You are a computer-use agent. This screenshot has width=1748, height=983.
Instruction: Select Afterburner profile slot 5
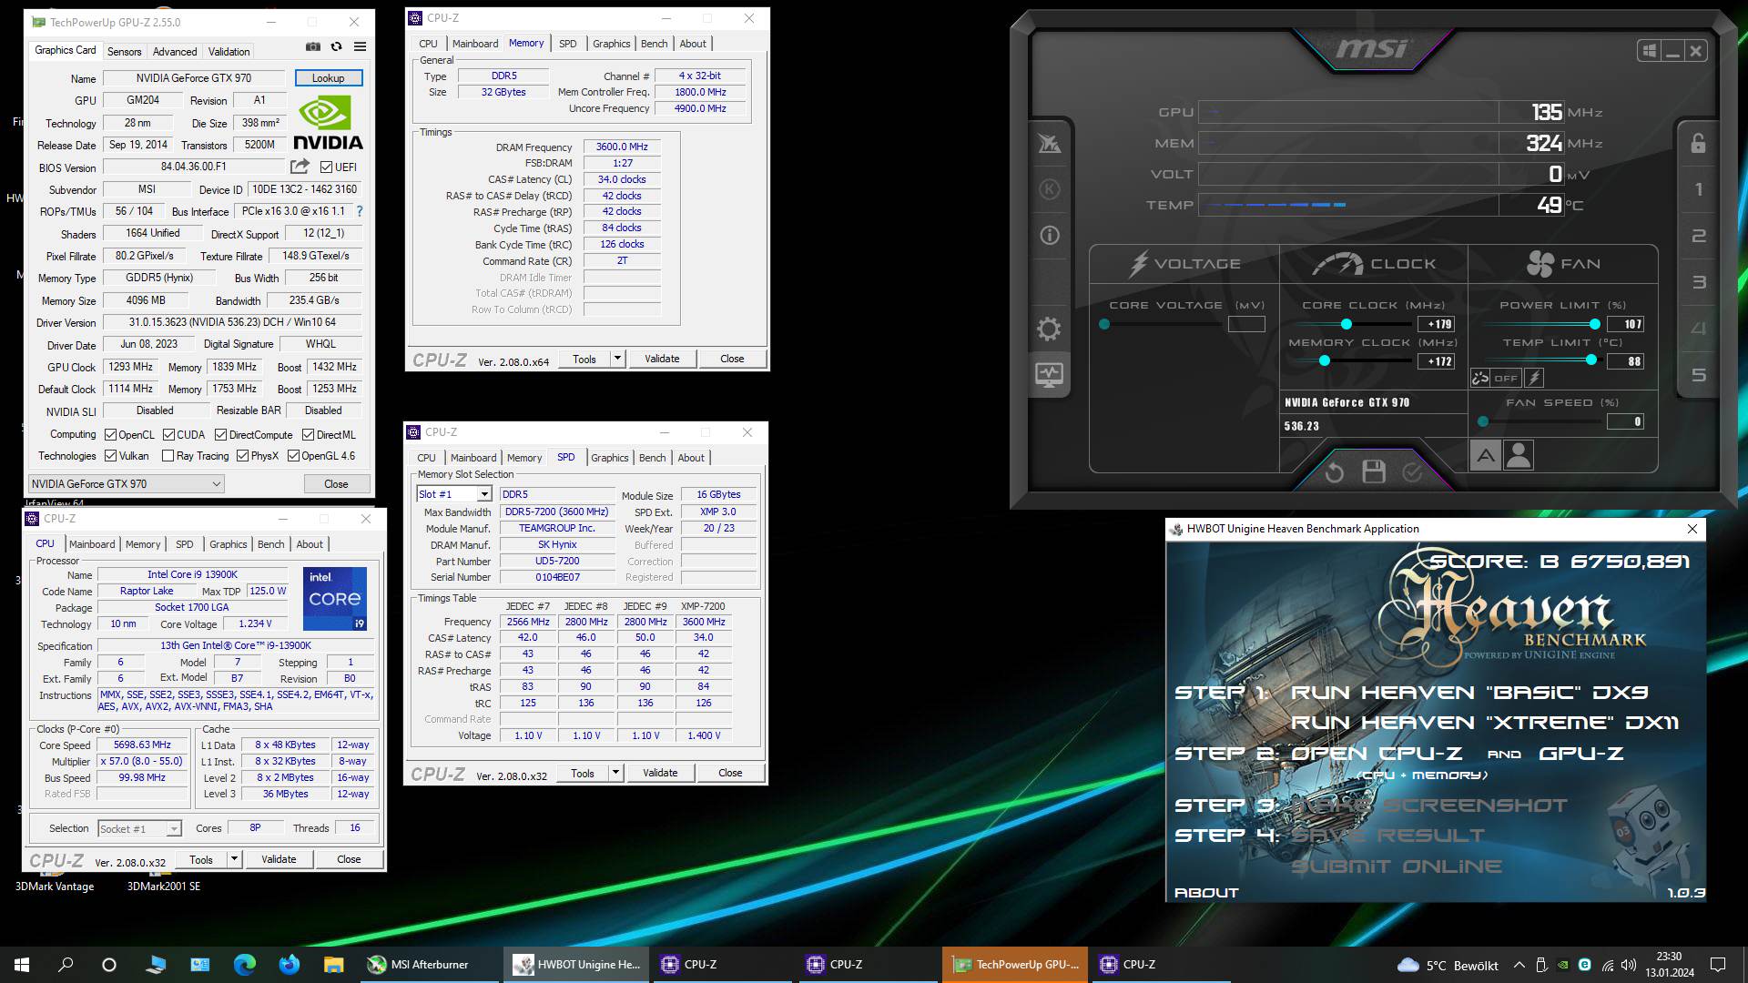(1698, 376)
